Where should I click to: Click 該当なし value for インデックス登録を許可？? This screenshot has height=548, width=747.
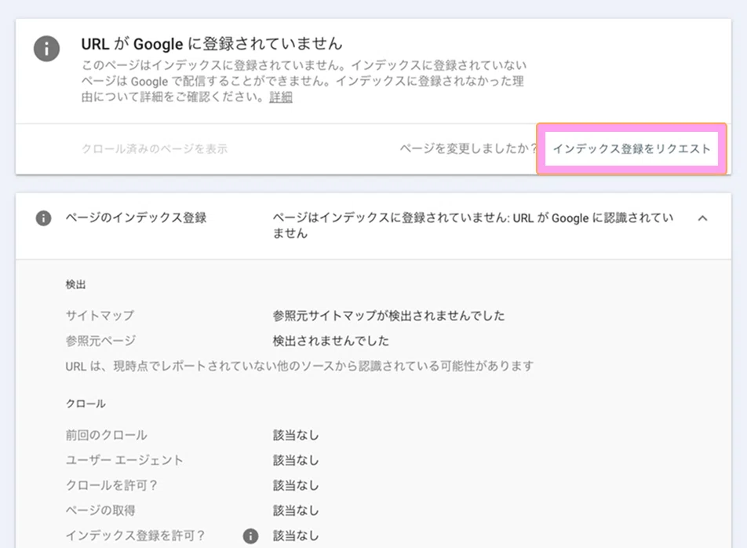(x=295, y=536)
